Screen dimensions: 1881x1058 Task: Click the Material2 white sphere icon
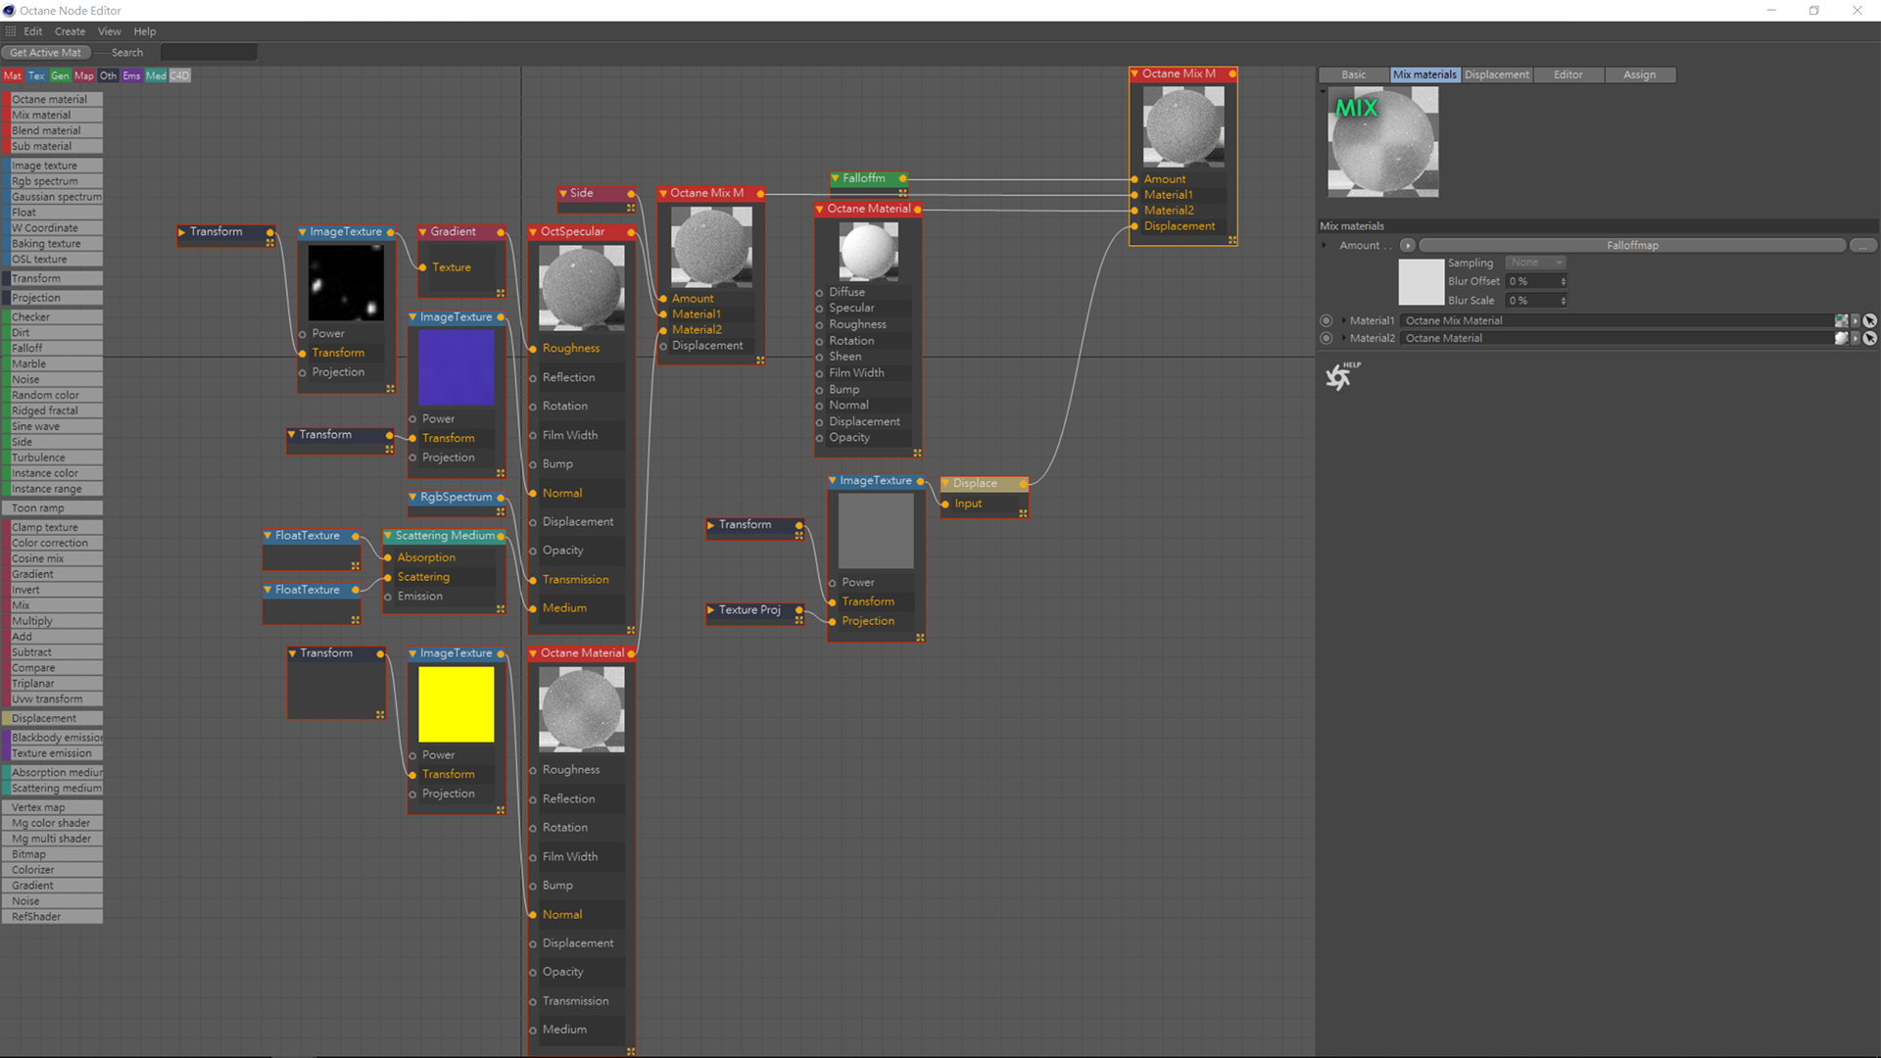click(1841, 338)
